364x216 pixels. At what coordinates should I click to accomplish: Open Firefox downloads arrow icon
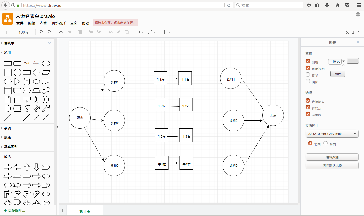coord(327,5)
